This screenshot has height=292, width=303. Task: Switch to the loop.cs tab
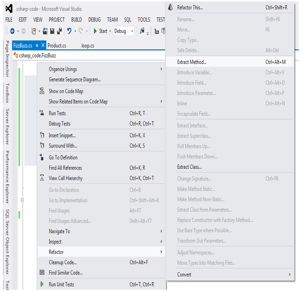pos(88,46)
